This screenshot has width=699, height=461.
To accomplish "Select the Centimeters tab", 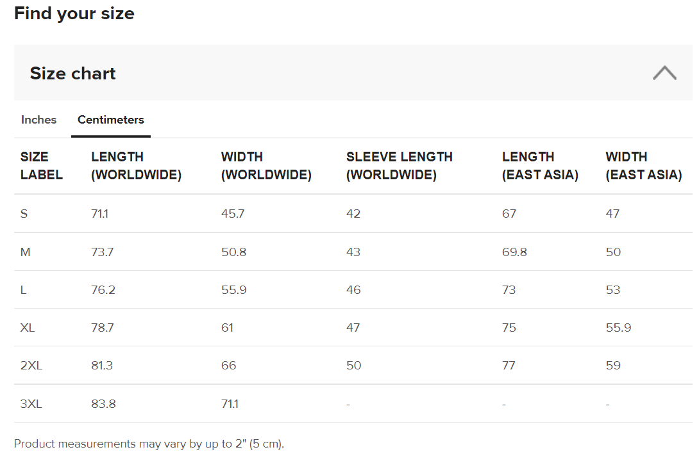I will pyautogui.click(x=110, y=120).
